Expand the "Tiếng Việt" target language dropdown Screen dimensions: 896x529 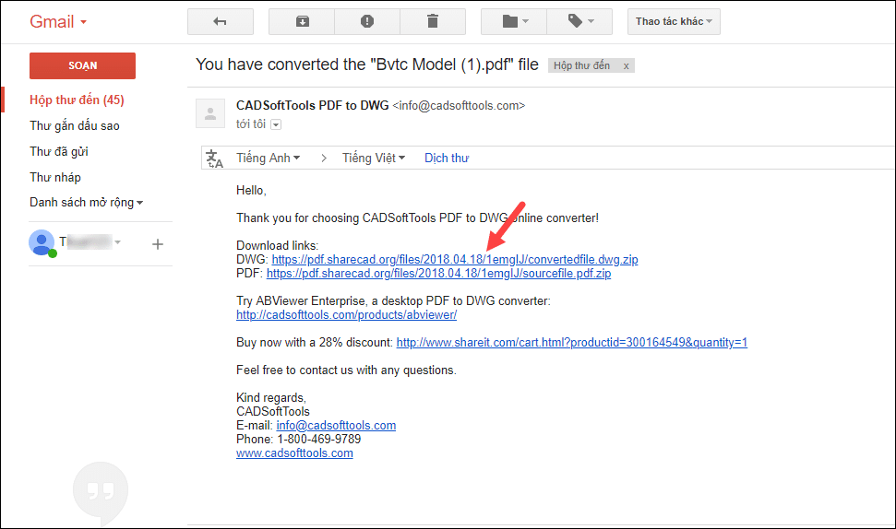pyautogui.click(x=374, y=159)
